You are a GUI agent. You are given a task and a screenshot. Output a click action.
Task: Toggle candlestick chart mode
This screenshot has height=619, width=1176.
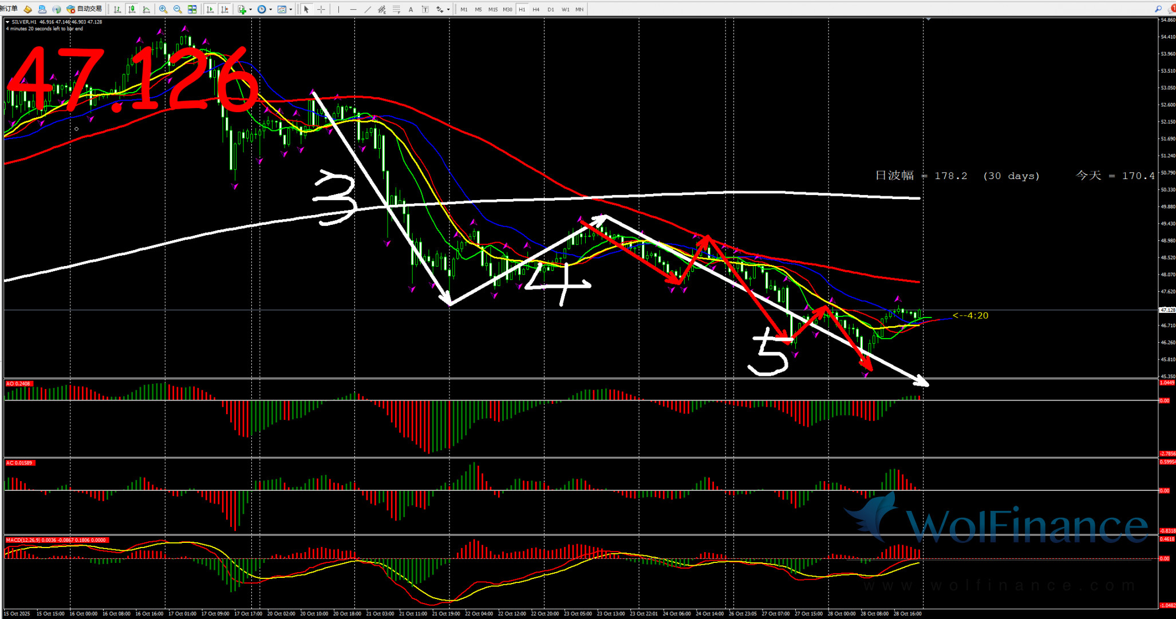(x=132, y=9)
